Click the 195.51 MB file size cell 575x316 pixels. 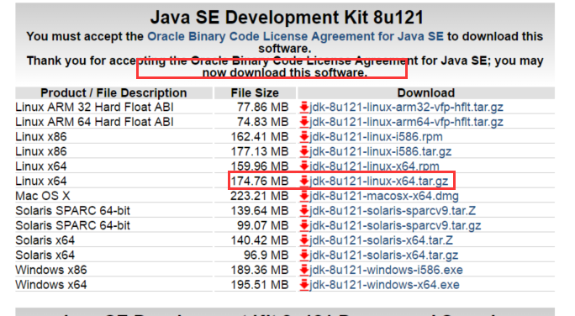click(x=259, y=285)
